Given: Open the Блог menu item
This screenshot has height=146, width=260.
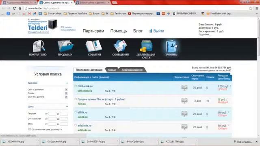Looking at the screenshot, I should tap(138, 31).
